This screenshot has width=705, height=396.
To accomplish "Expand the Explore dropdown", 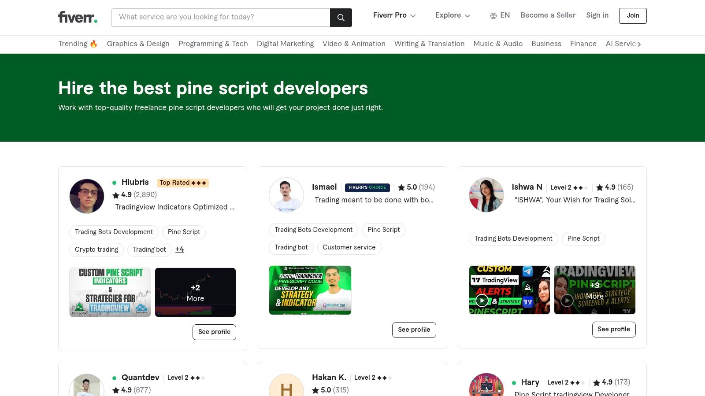I will tap(453, 15).
